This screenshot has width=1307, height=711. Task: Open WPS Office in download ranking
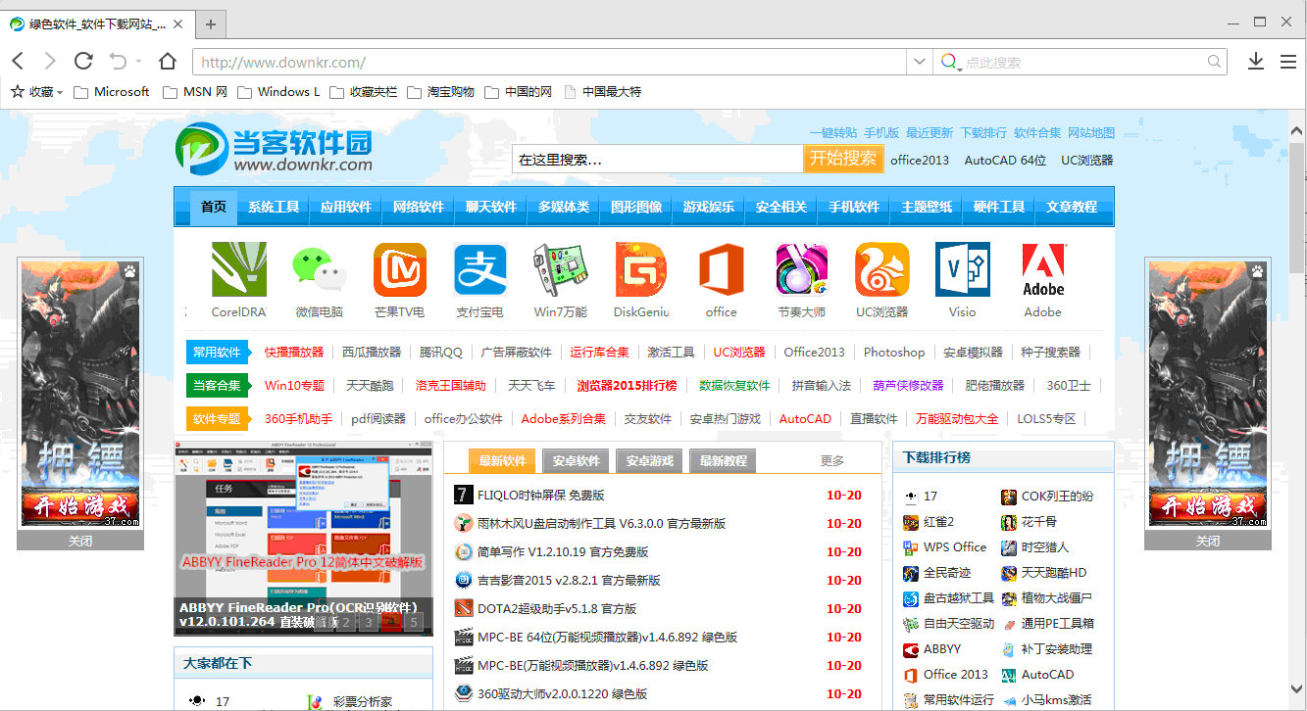click(x=955, y=546)
